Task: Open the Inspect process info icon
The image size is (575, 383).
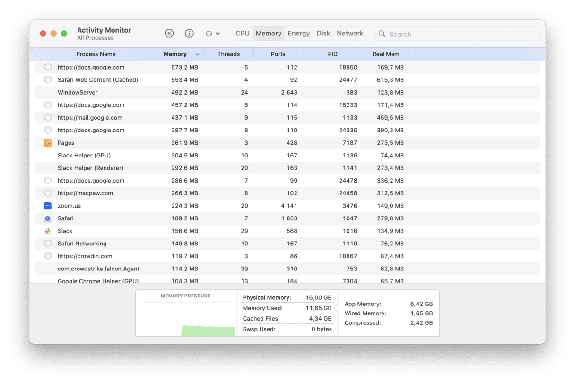Action: 189,33
